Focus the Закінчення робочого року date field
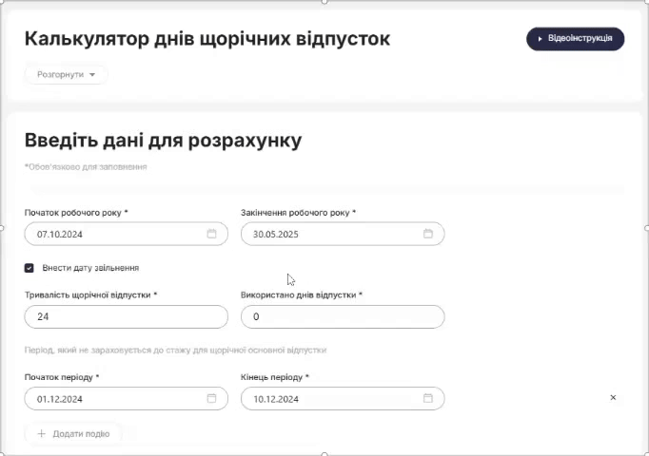649x456 pixels. tap(343, 234)
